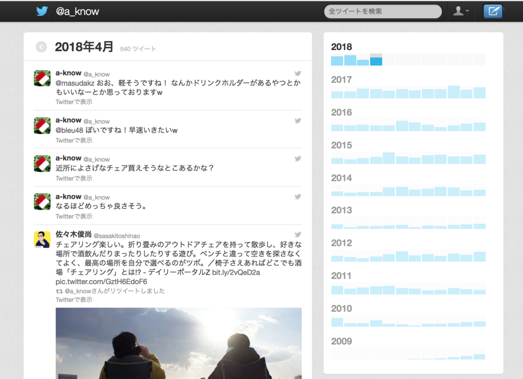Select October 2017 tallest bar
Image resolution: width=523 pixels, height=379 pixels.
tap(454, 92)
